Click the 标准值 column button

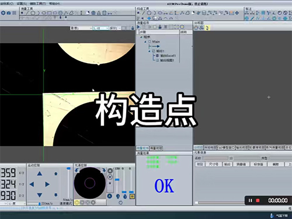click(258, 164)
